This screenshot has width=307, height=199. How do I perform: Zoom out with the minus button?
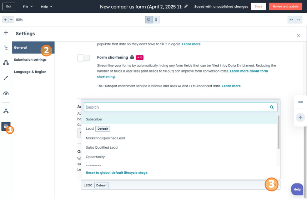point(11,20)
